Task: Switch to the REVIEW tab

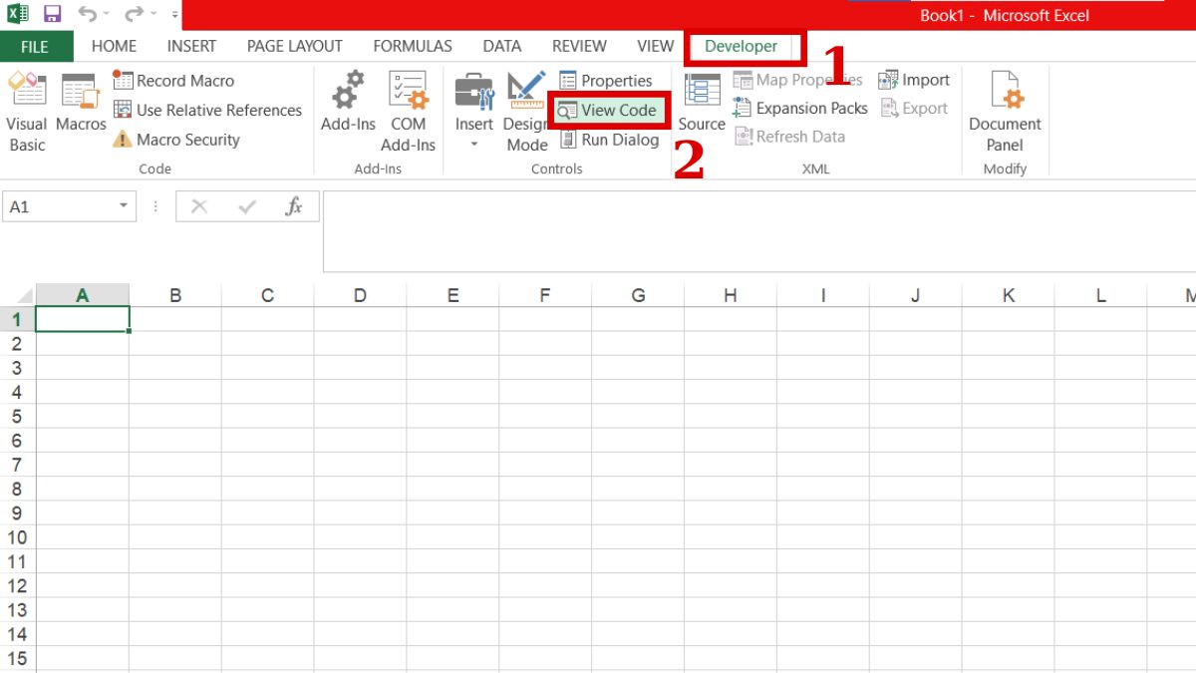Action: point(579,46)
